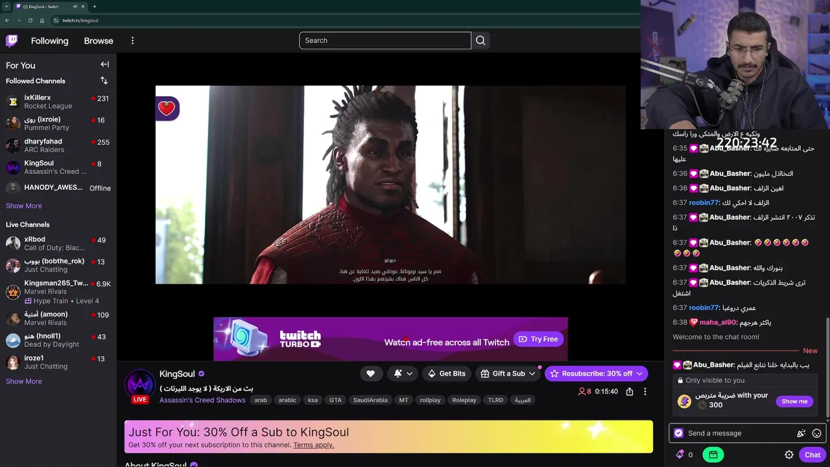Select ixKillerx in followed channels
Viewport: 830px width, 467px height.
(58, 102)
